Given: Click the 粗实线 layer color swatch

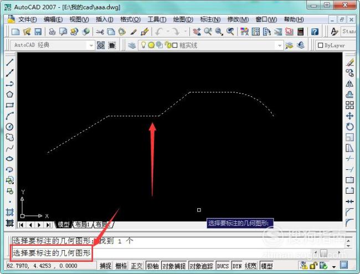Looking at the screenshot, I should [174, 45].
